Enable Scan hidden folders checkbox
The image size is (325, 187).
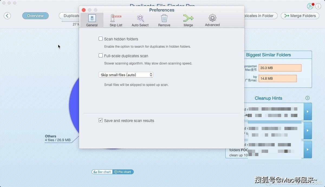tap(101, 39)
